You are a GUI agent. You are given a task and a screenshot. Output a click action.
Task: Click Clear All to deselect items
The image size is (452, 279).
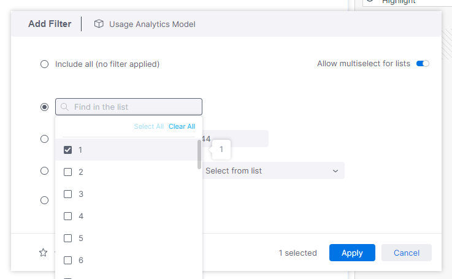pos(182,126)
